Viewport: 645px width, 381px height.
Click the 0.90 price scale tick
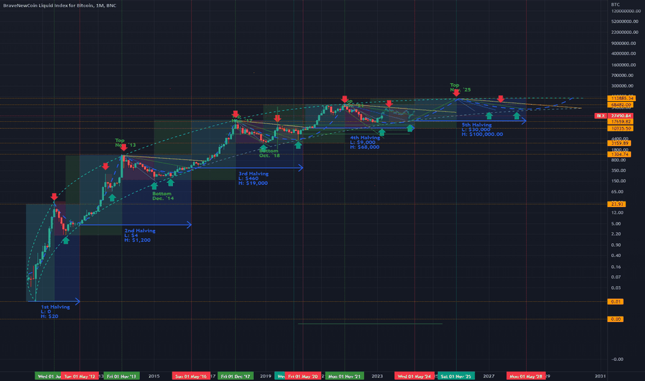click(616, 245)
